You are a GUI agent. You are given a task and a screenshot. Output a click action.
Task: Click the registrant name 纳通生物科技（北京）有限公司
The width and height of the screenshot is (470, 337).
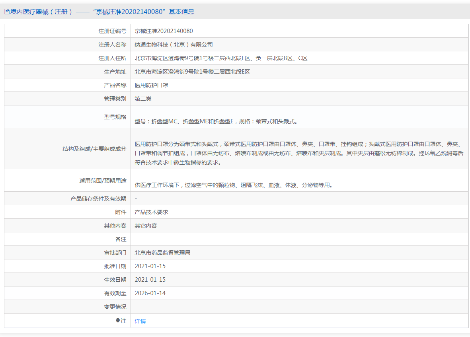[174, 45]
